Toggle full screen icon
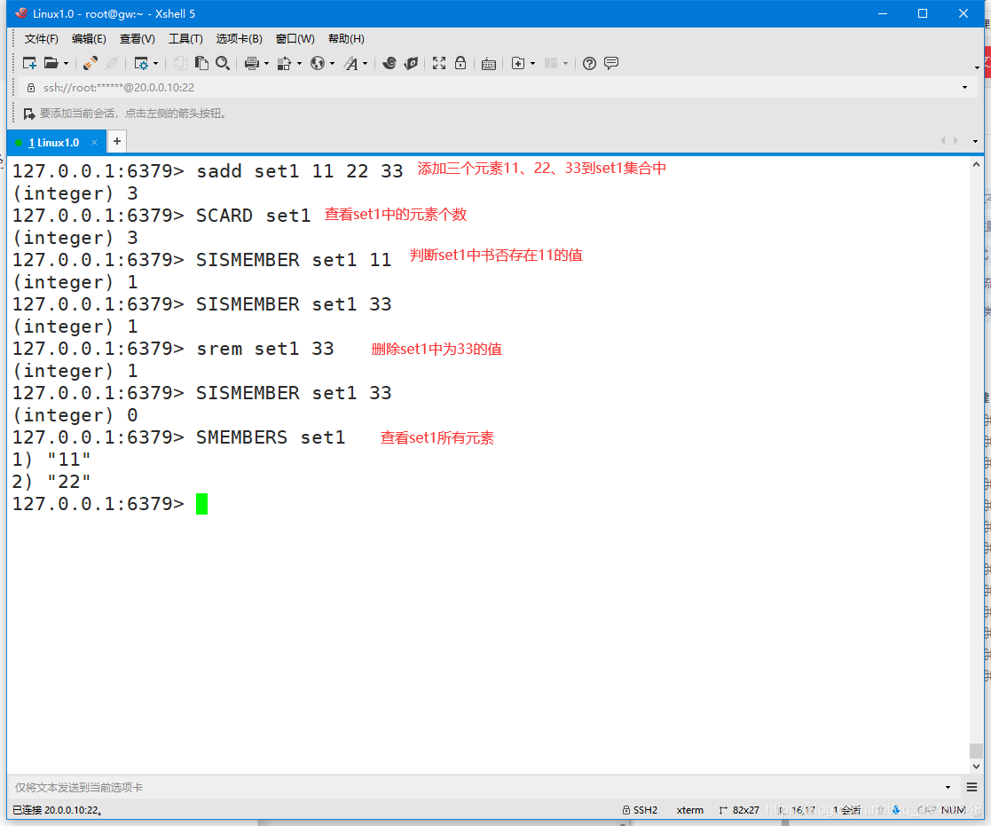 [x=438, y=63]
